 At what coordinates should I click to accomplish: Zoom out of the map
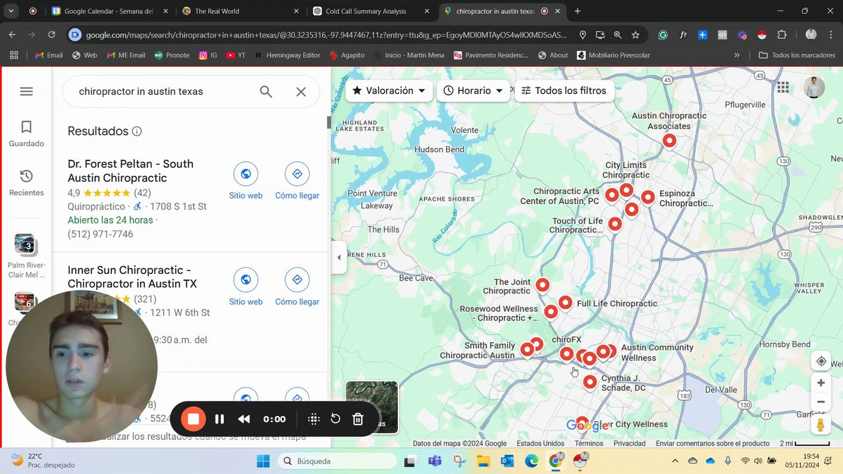pyautogui.click(x=821, y=402)
